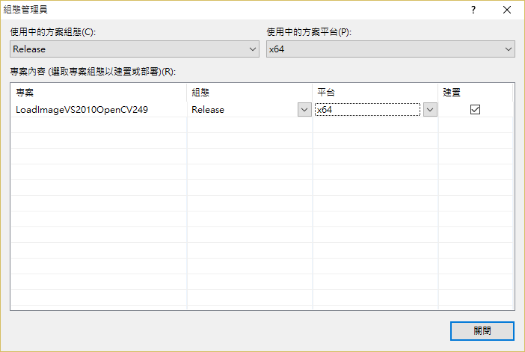
Task: Click the 使用中的方案平台(P) label
Action: [x=309, y=32]
